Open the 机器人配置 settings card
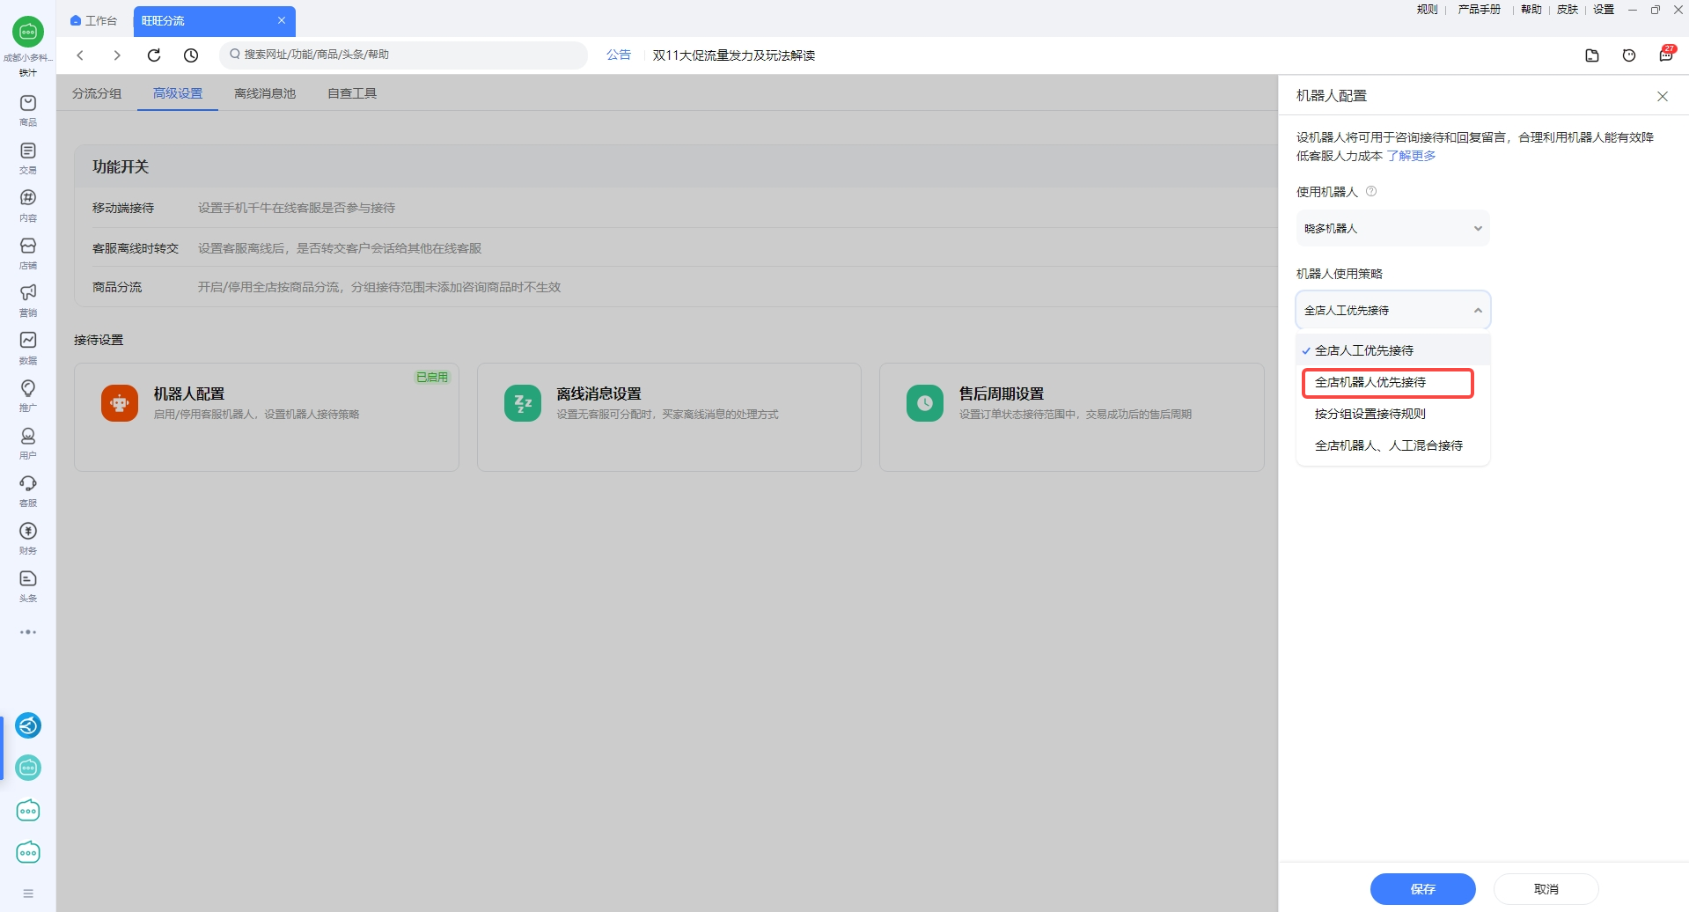Viewport: 1689px width, 912px height. [x=267, y=417]
